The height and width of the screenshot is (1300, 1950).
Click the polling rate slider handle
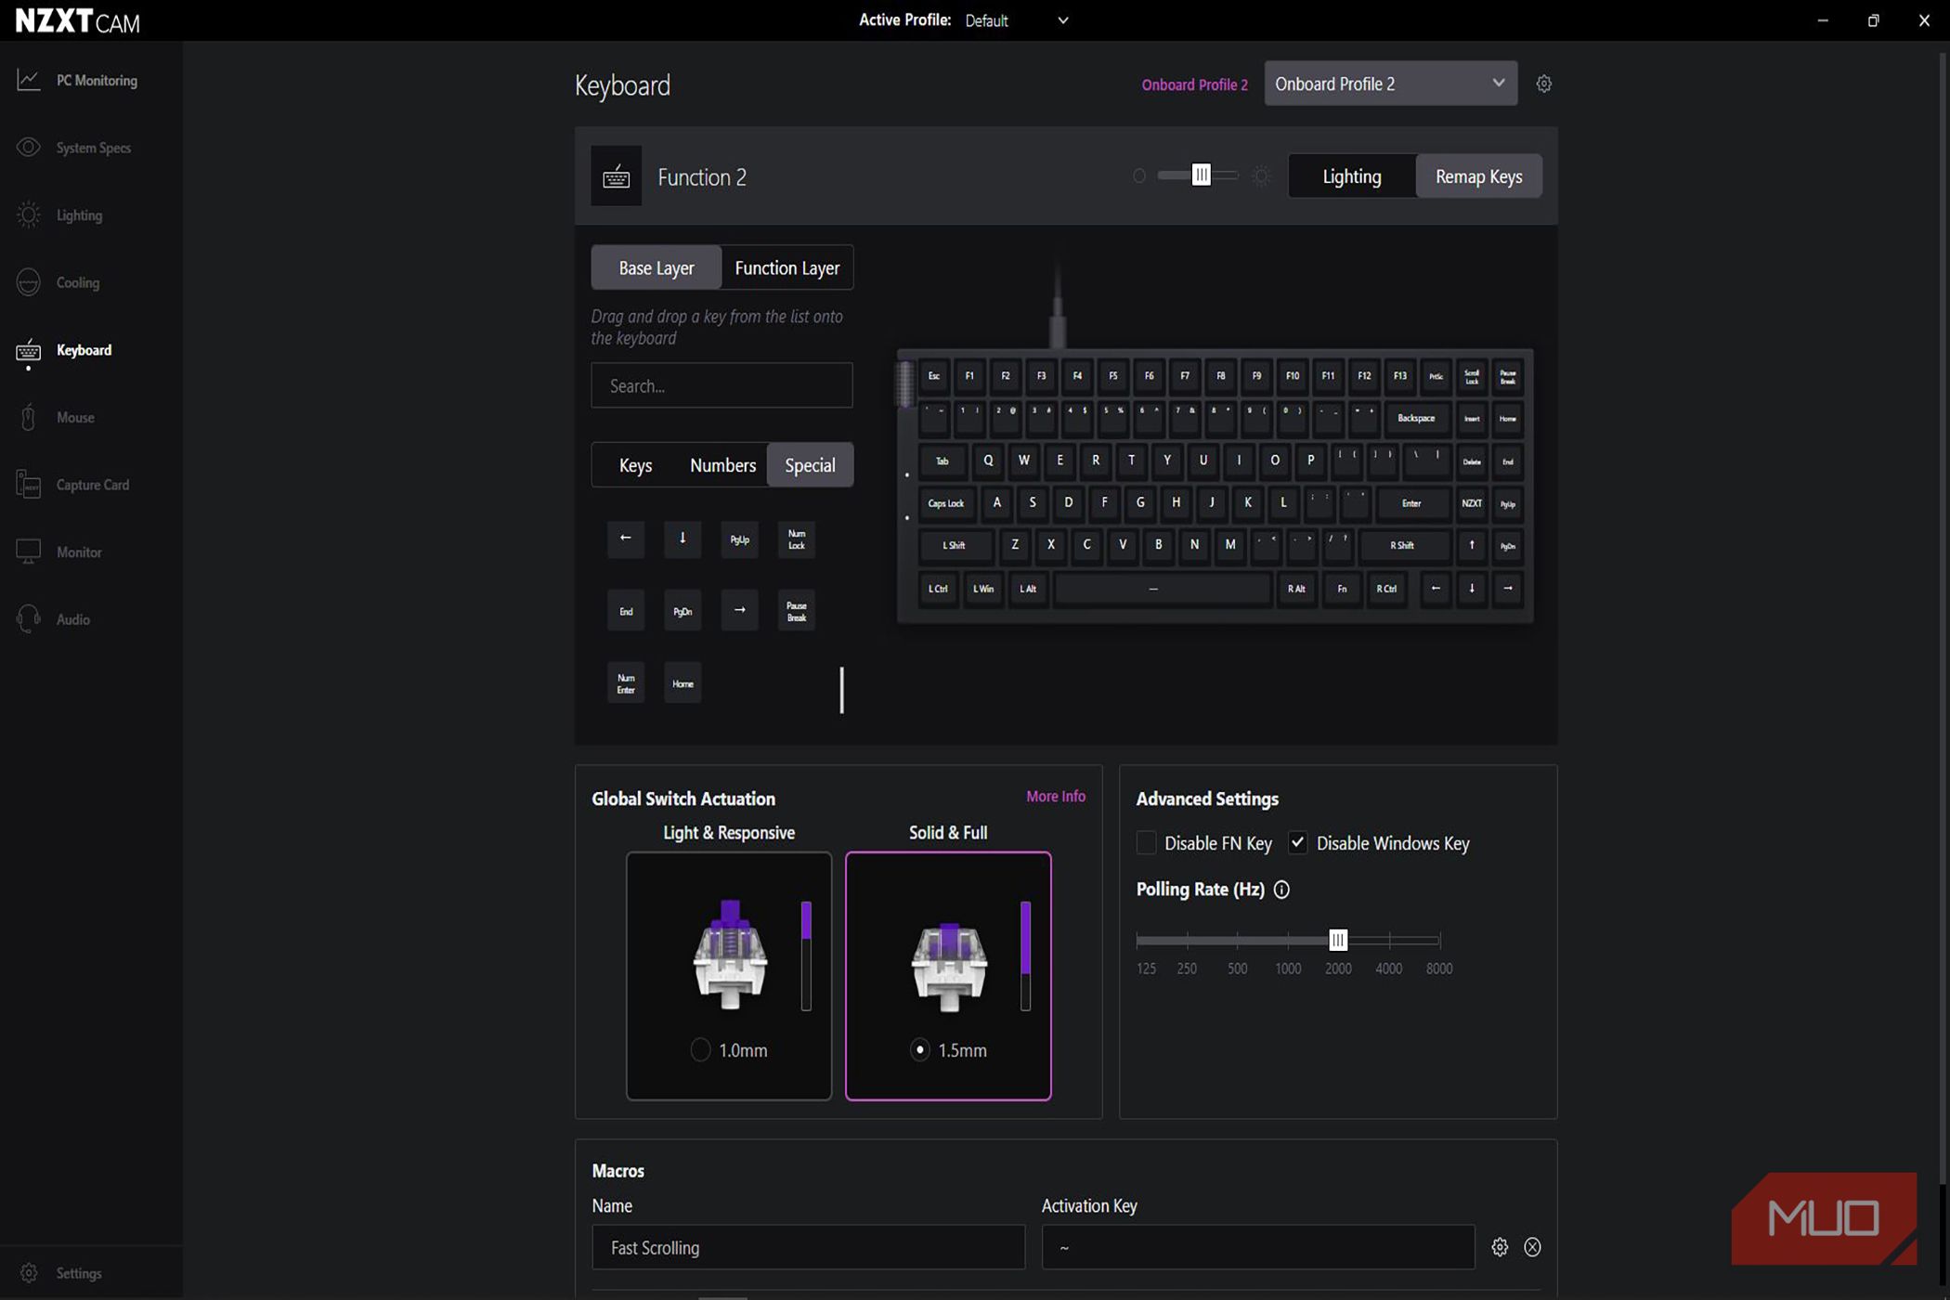[x=1337, y=941]
